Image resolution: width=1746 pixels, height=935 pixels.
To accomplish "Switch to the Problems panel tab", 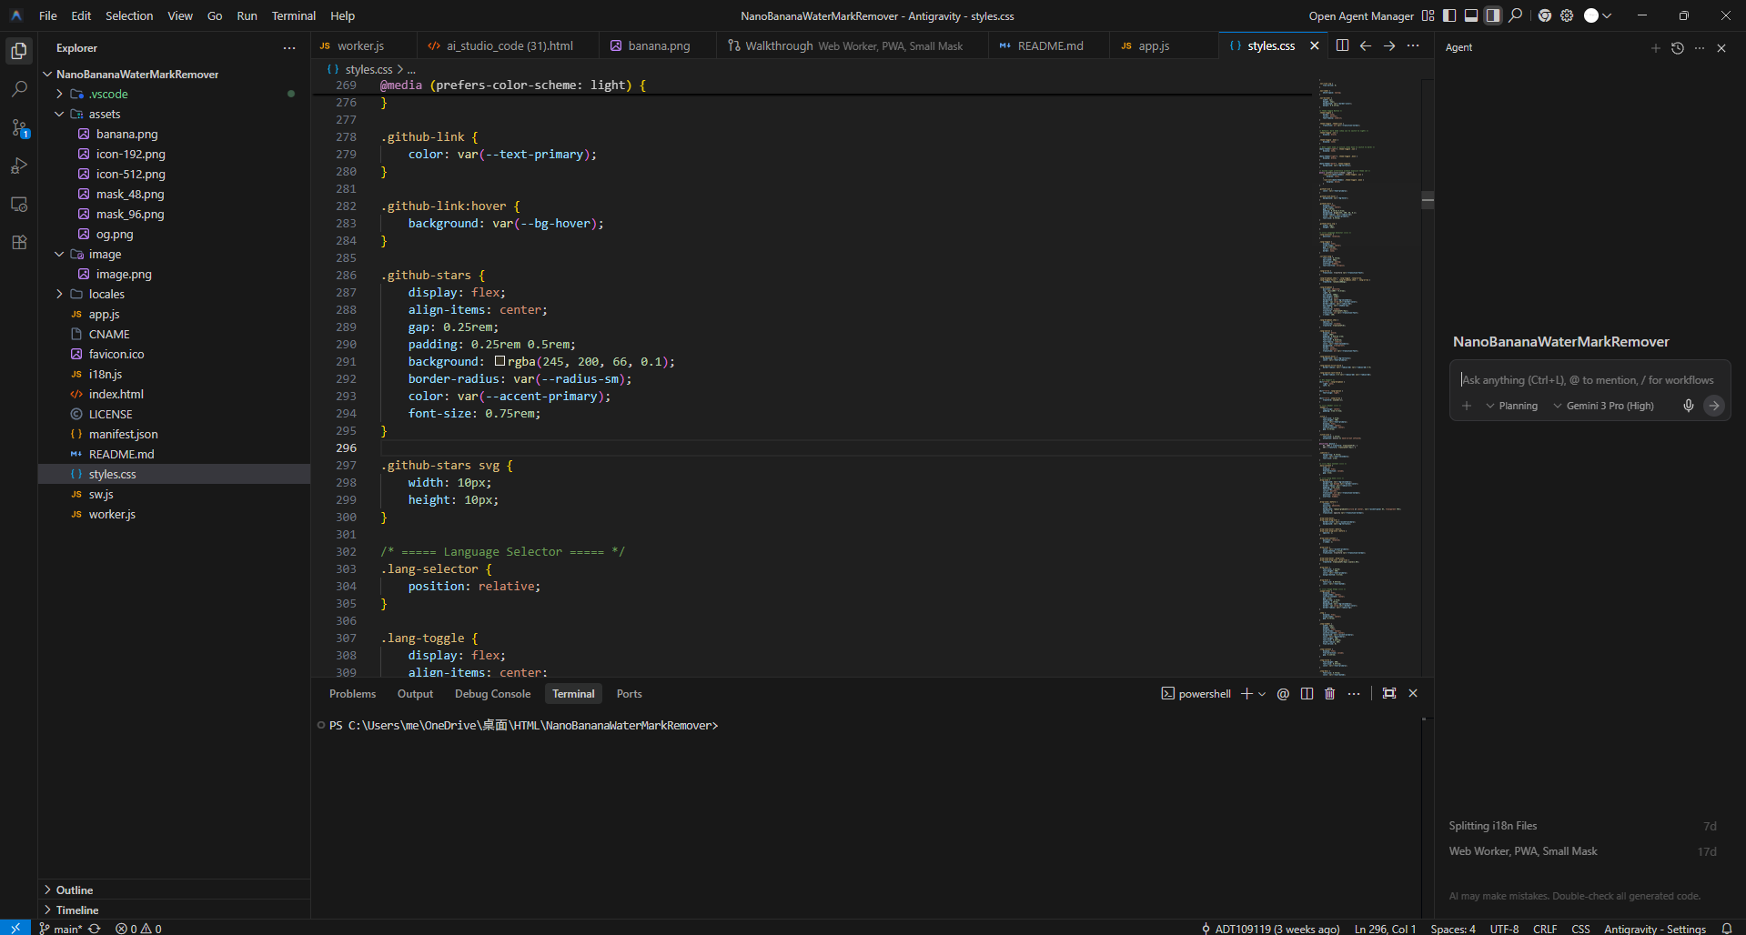I will [x=352, y=693].
